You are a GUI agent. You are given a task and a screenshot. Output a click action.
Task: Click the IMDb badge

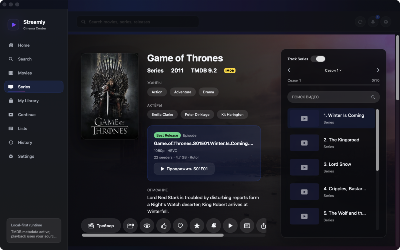pos(229,70)
